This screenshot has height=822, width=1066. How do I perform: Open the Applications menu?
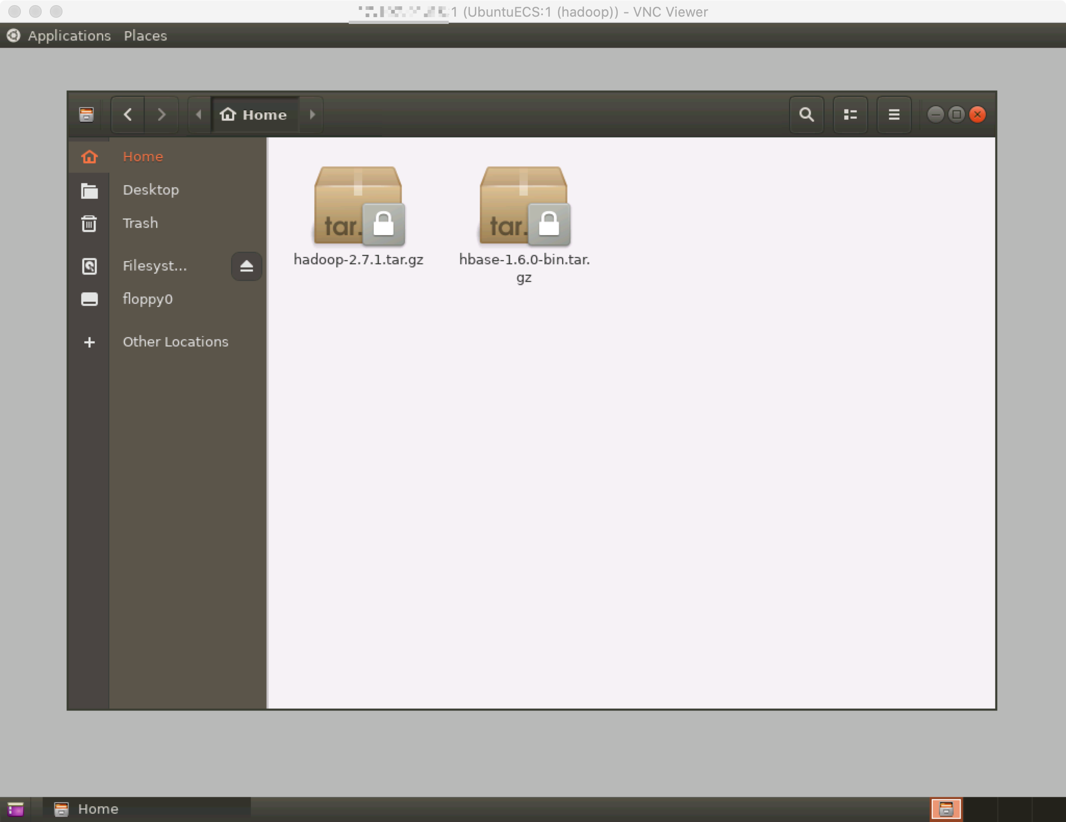[69, 36]
